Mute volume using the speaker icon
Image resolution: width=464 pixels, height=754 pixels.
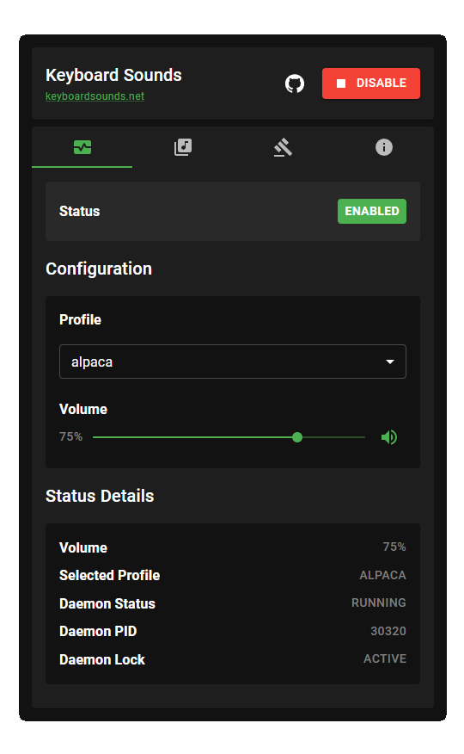(x=388, y=437)
